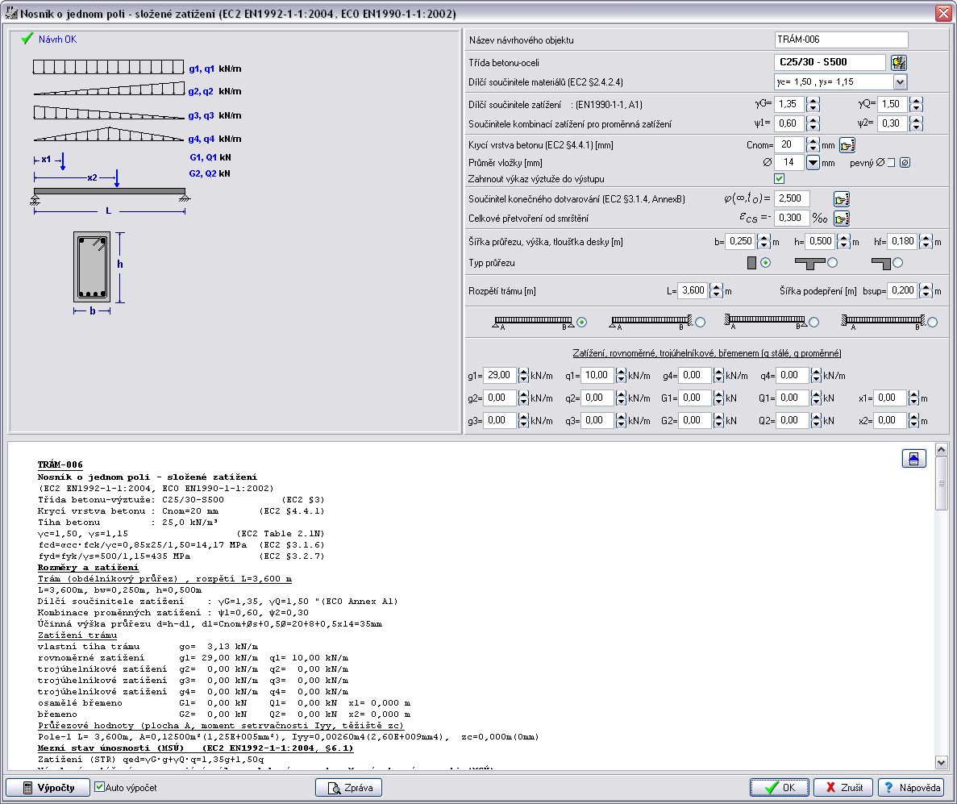The width and height of the screenshot is (957, 804).
Task: Adjust height h spinner
Action: tap(843, 242)
